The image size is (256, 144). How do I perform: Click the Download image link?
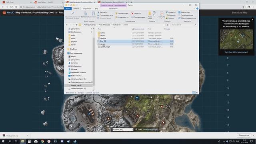pyautogui.click(x=150, y=130)
